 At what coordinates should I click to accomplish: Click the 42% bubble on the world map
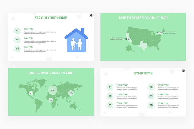[x=31, y=93]
